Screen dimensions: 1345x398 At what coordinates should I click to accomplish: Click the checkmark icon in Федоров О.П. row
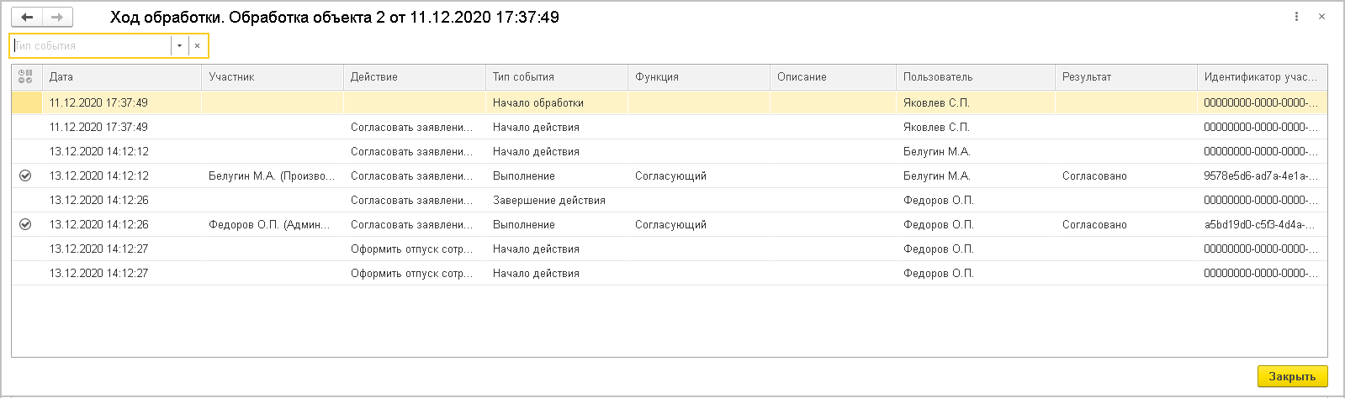coord(25,224)
